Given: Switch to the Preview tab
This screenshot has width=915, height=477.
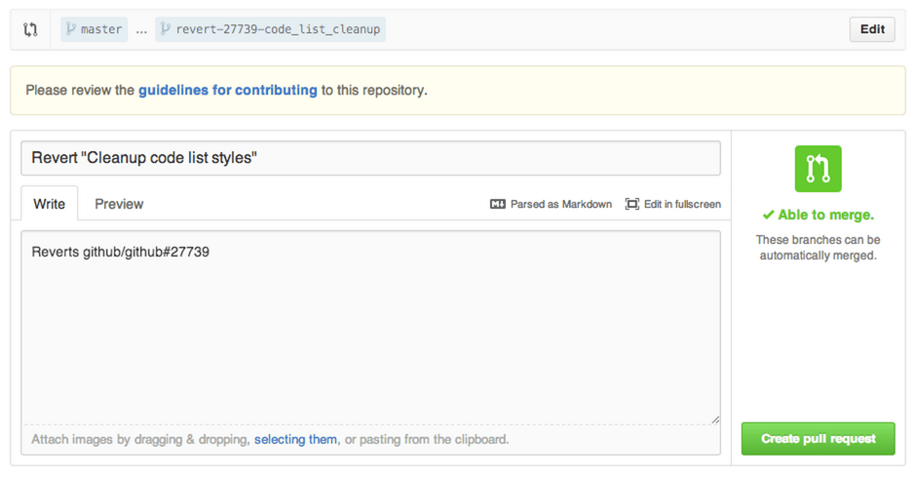Looking at the screenshot, I should click(119, 204).
